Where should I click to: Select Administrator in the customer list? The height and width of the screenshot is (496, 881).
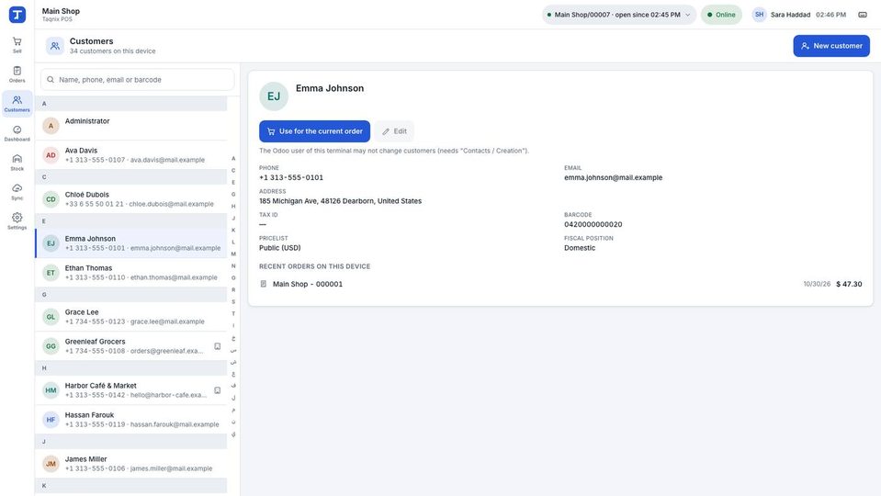tap(131, 125)
